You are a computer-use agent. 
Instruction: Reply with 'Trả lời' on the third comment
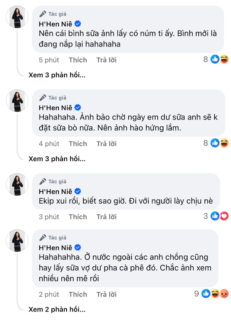(x=106, y=217)
